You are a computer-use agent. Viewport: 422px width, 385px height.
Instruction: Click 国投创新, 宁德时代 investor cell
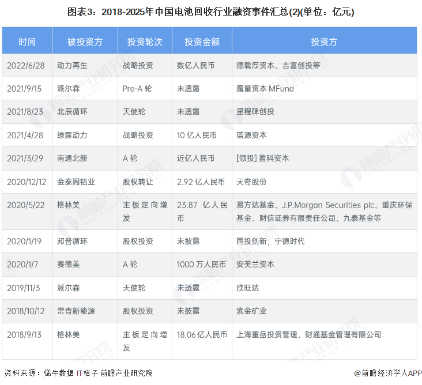click(x=325, y=241)
